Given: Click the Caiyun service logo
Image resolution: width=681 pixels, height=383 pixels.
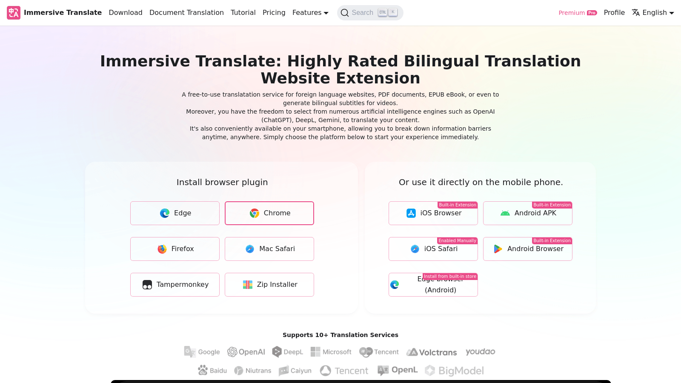Looking at the screenshot, I should click(x=295, y=371).
